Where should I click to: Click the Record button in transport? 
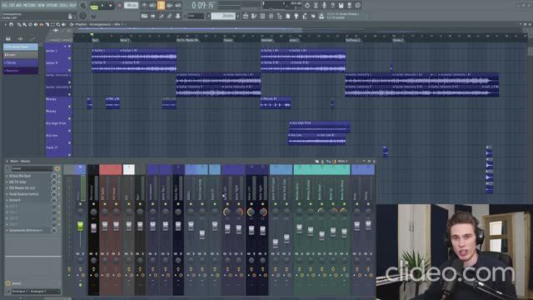click(x=119, y=6)
